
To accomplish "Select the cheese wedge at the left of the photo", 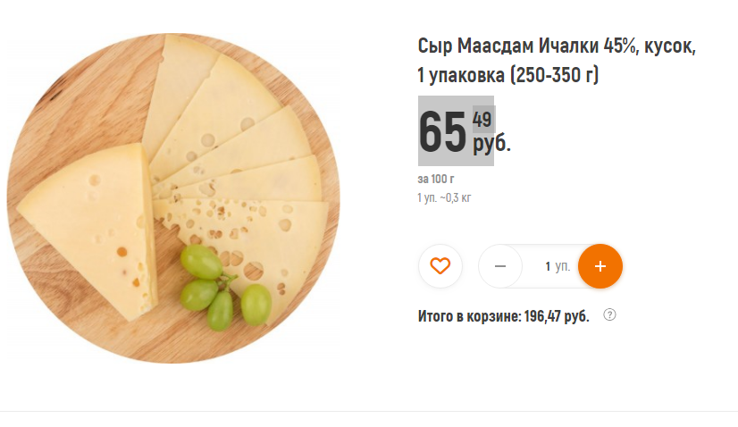I will point(87,229).
